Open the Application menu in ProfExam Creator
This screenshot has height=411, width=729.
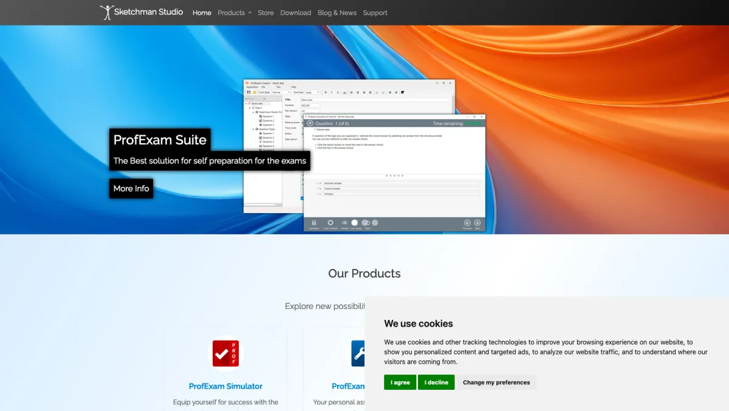[x=252, y=87]
